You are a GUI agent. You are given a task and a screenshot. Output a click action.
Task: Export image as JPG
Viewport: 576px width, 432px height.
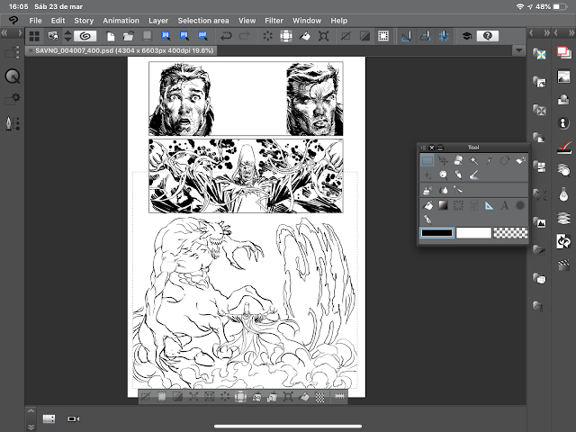coord(166,36)
